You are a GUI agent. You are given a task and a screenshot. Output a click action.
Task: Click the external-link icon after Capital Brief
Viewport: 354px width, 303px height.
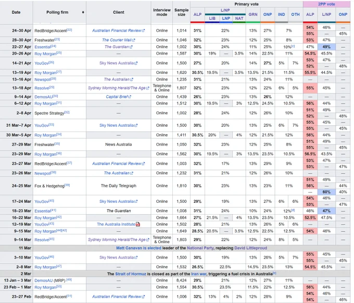click(x=130, y=97)
